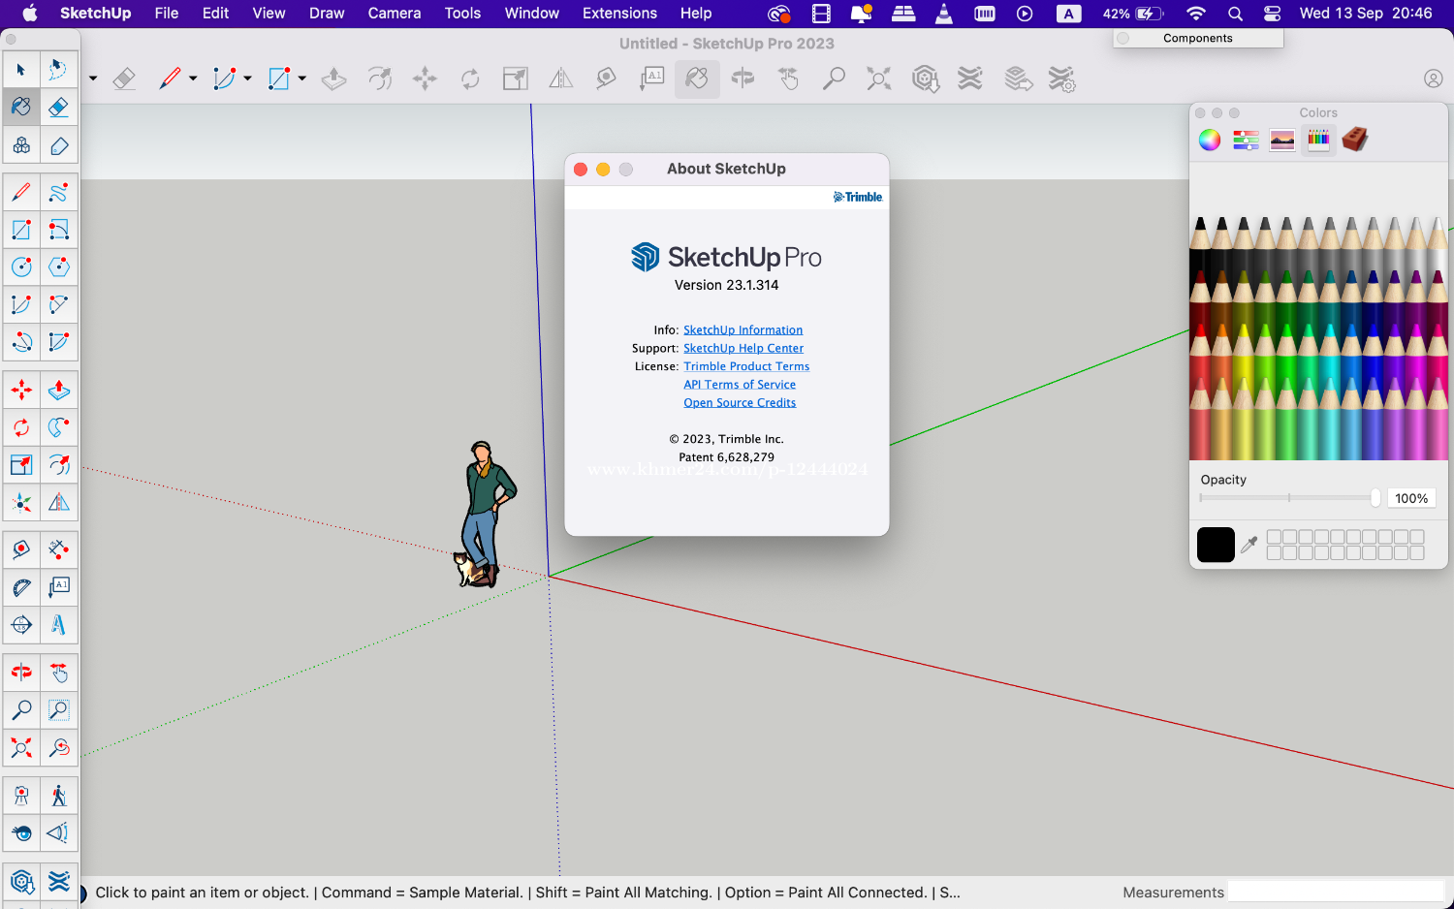This screenshot has width=1454, height=909.
Task: Open the Camera menu
Action: pos(395,14)
